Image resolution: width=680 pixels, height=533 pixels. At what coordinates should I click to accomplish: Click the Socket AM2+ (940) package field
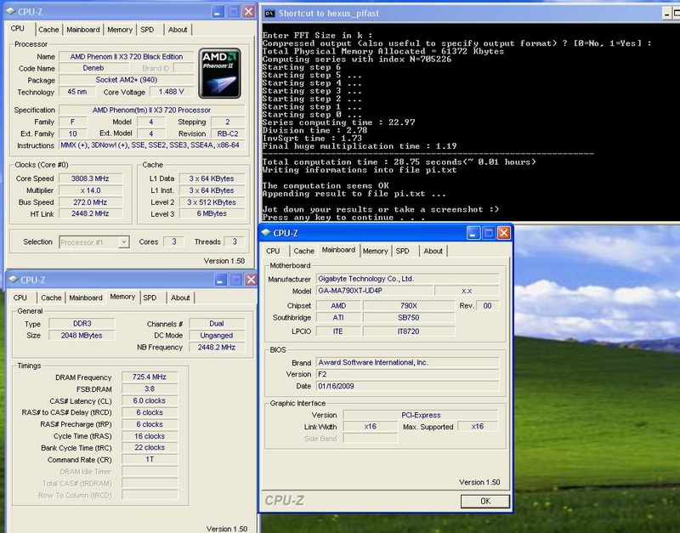[x=126, y=80]
